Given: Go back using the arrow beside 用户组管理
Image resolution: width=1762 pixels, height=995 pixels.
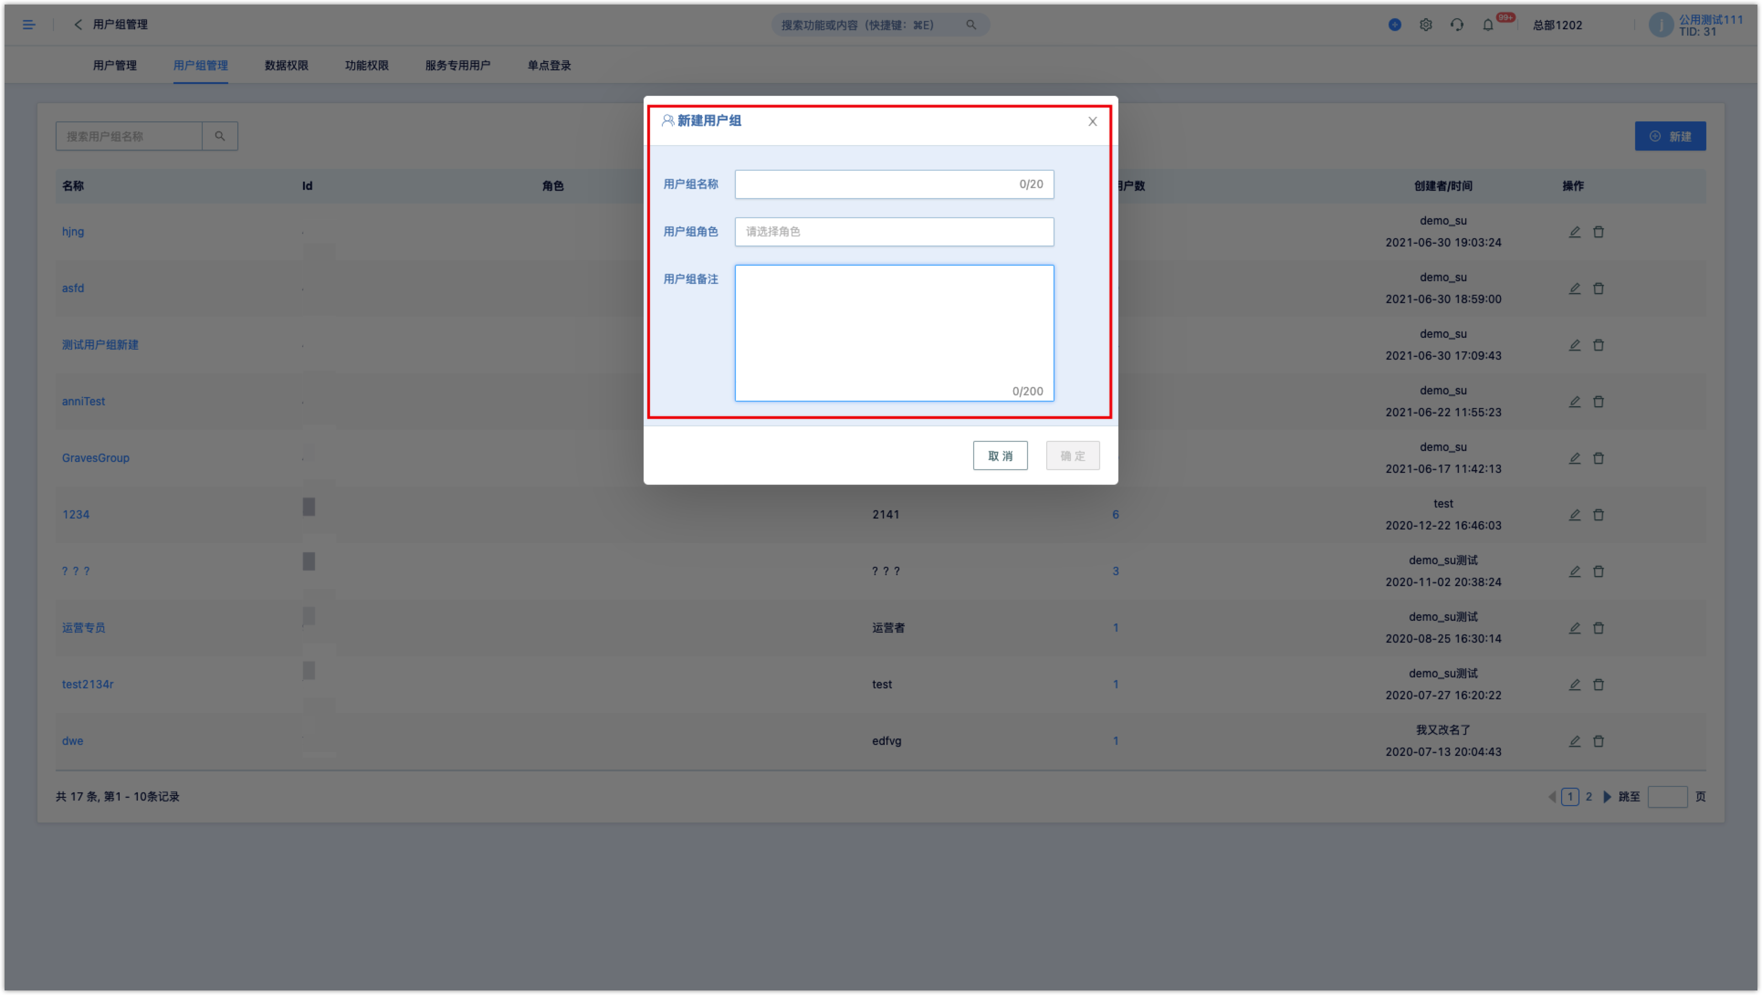Looking at the screenshot, I should click(x=77, y=25).
